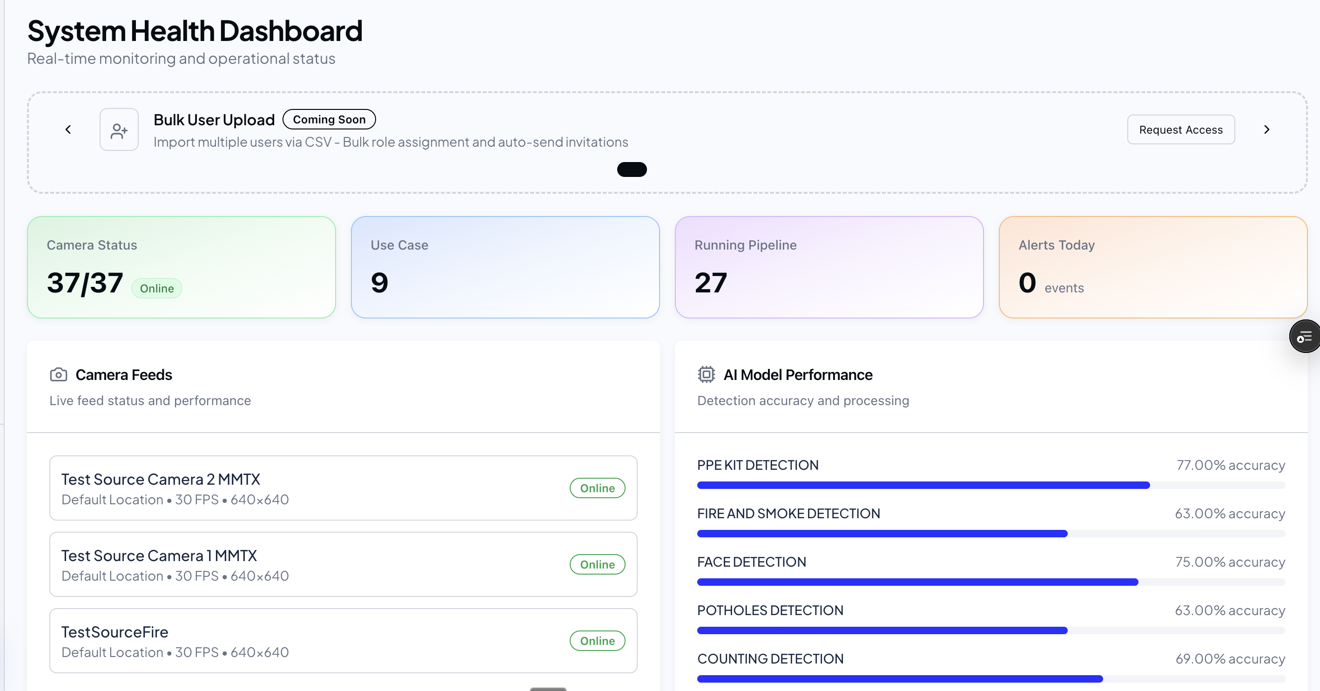Open the Running Pipeline card
This screenshot has height=691, width=1320.
click(829, 267)
